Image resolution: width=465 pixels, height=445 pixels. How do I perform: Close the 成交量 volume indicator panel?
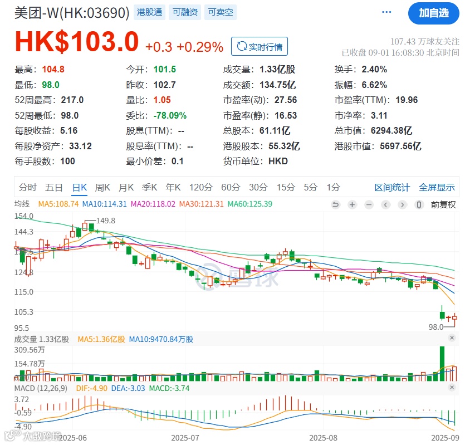[452, 338]
